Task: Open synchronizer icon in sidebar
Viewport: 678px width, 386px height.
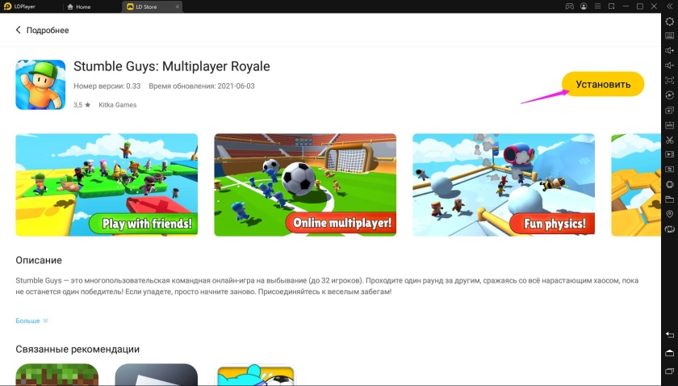Action: [669, 170]
